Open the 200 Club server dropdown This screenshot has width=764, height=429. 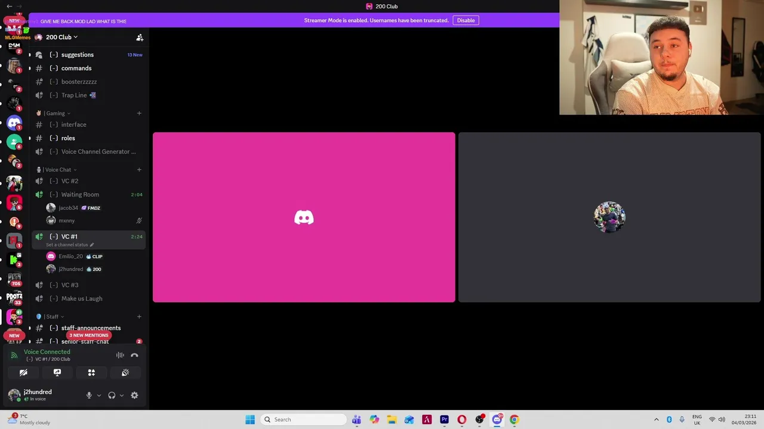point(62,37)
